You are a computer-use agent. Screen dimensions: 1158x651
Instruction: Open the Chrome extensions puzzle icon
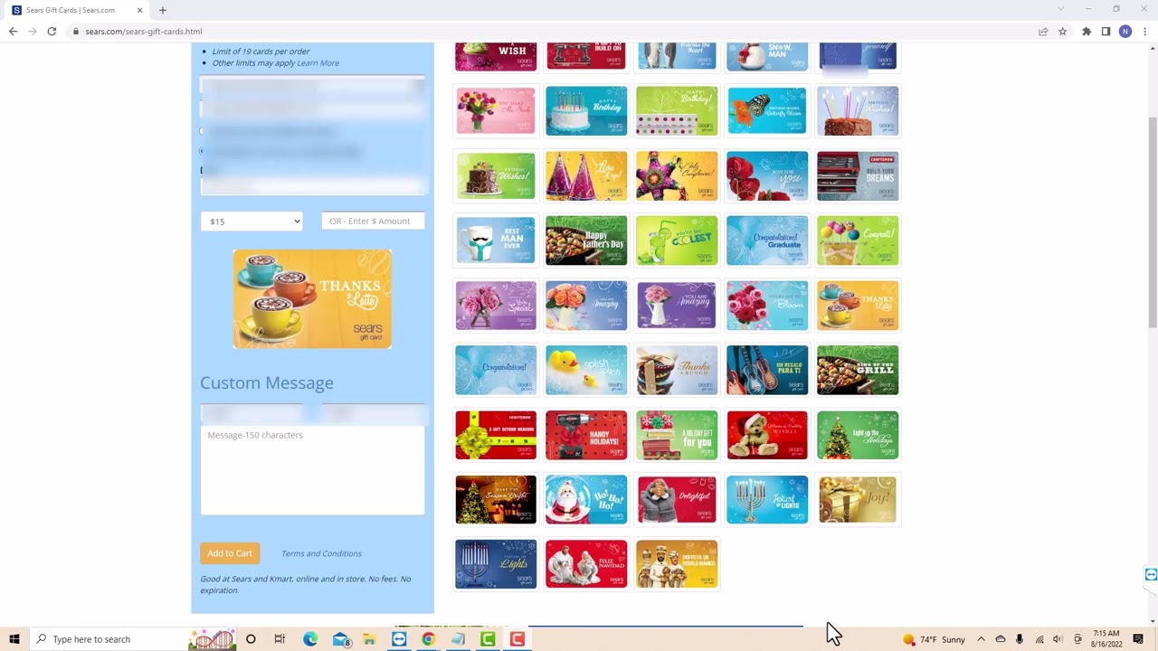point(1087,31)
